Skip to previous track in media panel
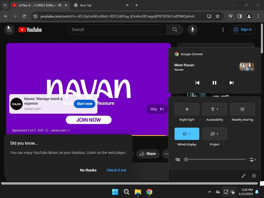Viewport: 264px width, 198px height. coord(197,83)
